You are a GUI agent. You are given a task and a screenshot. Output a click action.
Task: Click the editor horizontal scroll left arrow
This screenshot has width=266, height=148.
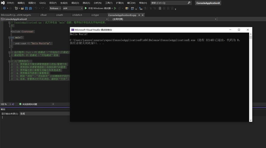pos(53,104)
